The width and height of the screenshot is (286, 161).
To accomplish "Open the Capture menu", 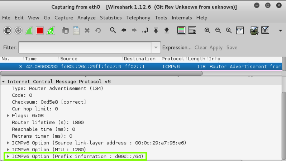I will tap(64, 18).
